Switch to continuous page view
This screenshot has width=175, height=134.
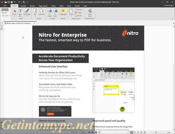132,132
